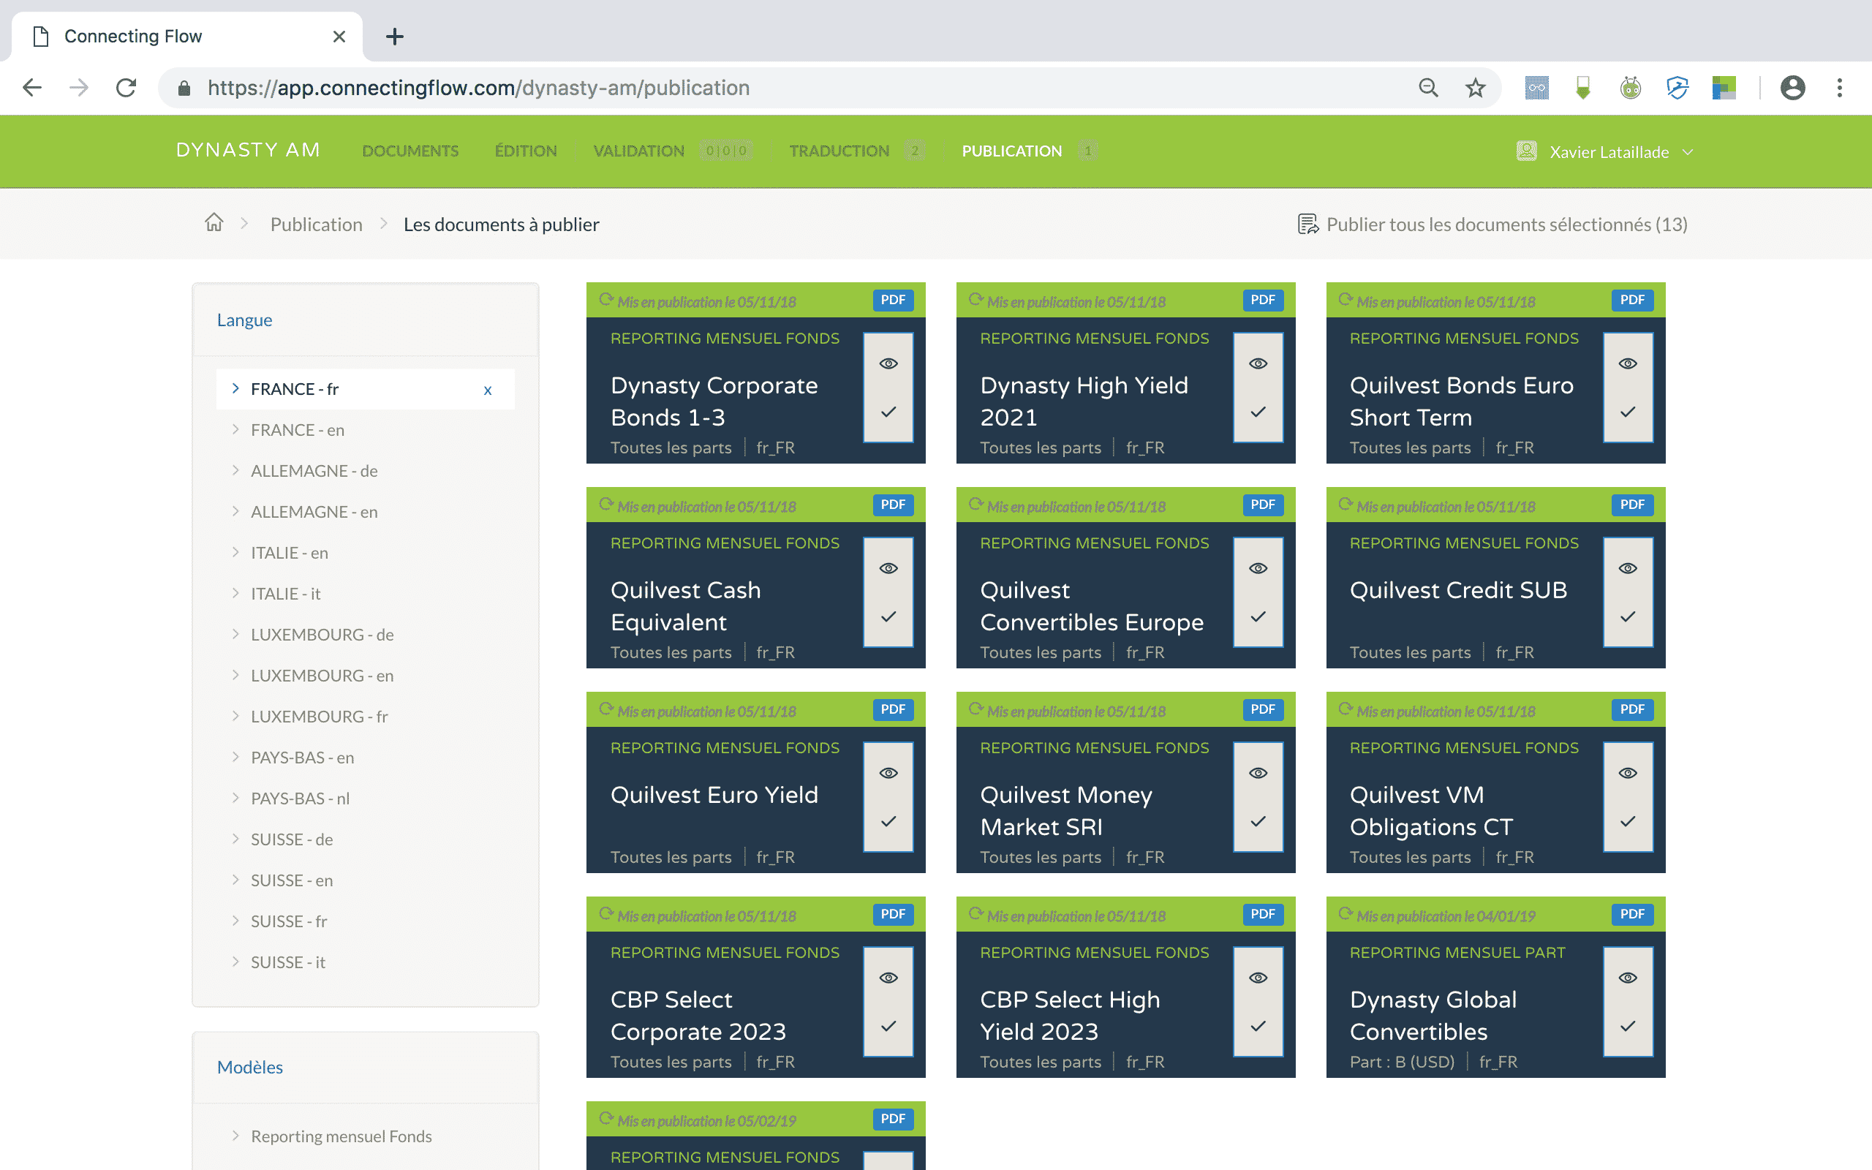The height and width of the screenshot is (1170, 1872).
Task: Click the Modèles panel heading
Action: [250, 1067]
